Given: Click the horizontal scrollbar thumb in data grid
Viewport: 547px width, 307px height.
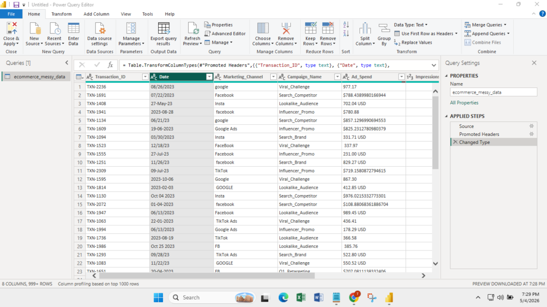Looking at the screenshot, I should 207,276.
